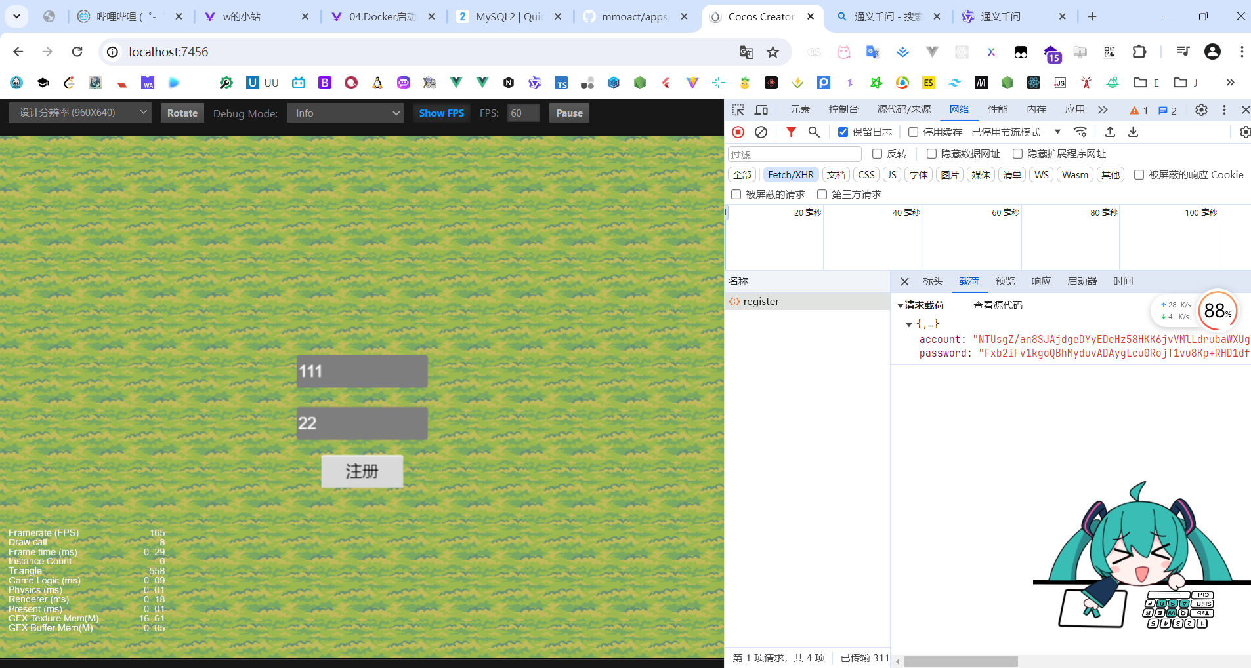Image resolution: width=1251 pixels, height=668 pixels.
Task: Click the export HAR download icon
Action: [x=1133, y=132]
